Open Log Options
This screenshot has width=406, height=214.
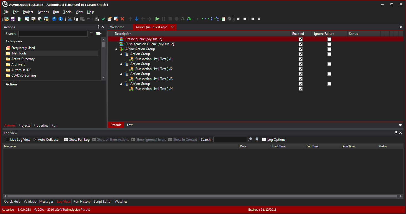click(x=274, y=140)
